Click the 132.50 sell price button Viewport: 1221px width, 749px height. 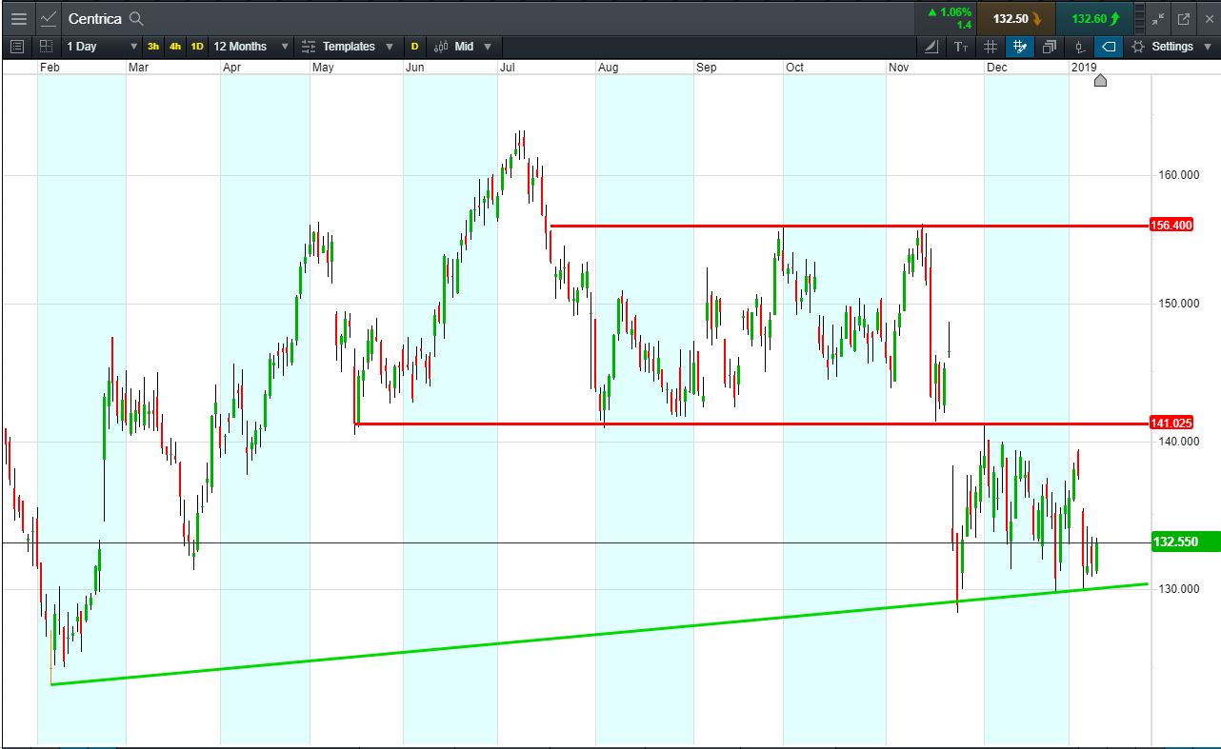point(1017,18)
